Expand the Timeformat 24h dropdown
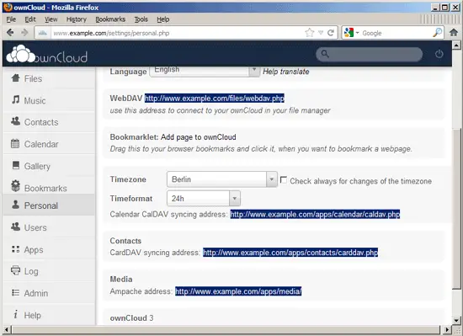 [x=204, y=199]
